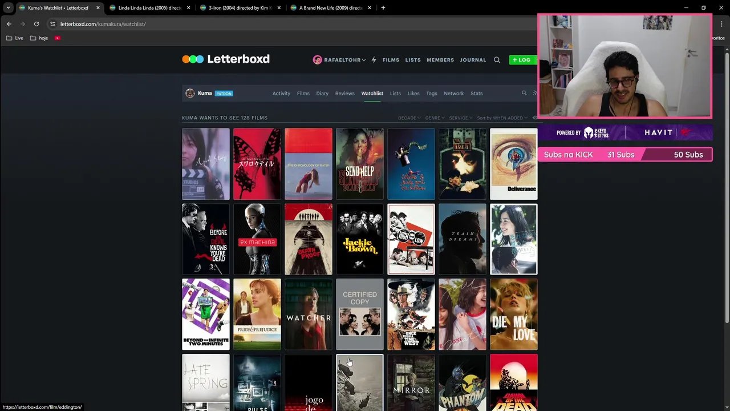The height and width of the screenshot is (411, 730).
Task: Open the Ex Machina poster
Action: [x=257, y=239]
